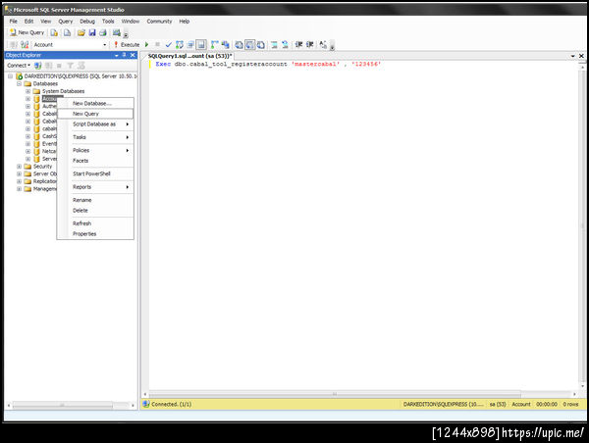Open the Community menu
The image size is (589, 443).
159,22
